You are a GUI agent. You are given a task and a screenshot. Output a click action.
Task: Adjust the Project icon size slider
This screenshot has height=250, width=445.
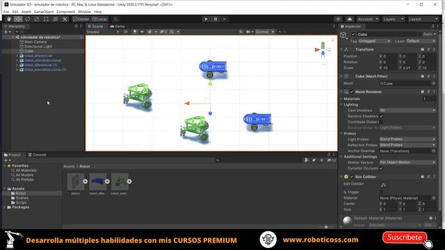[326, 227]
